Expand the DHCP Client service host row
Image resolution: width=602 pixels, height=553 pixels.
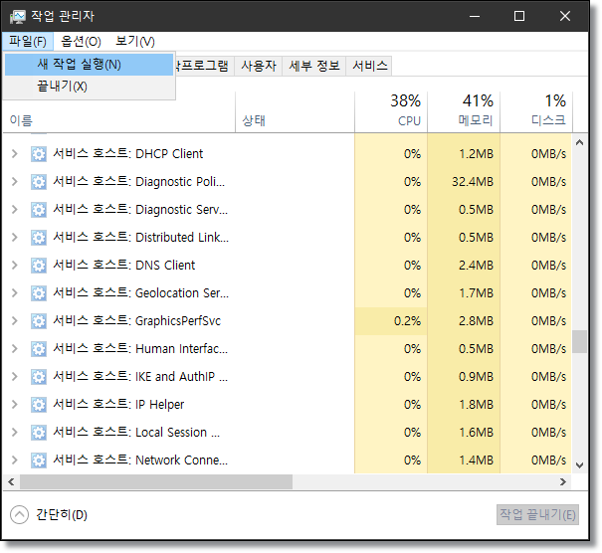[x=15, y=154]
